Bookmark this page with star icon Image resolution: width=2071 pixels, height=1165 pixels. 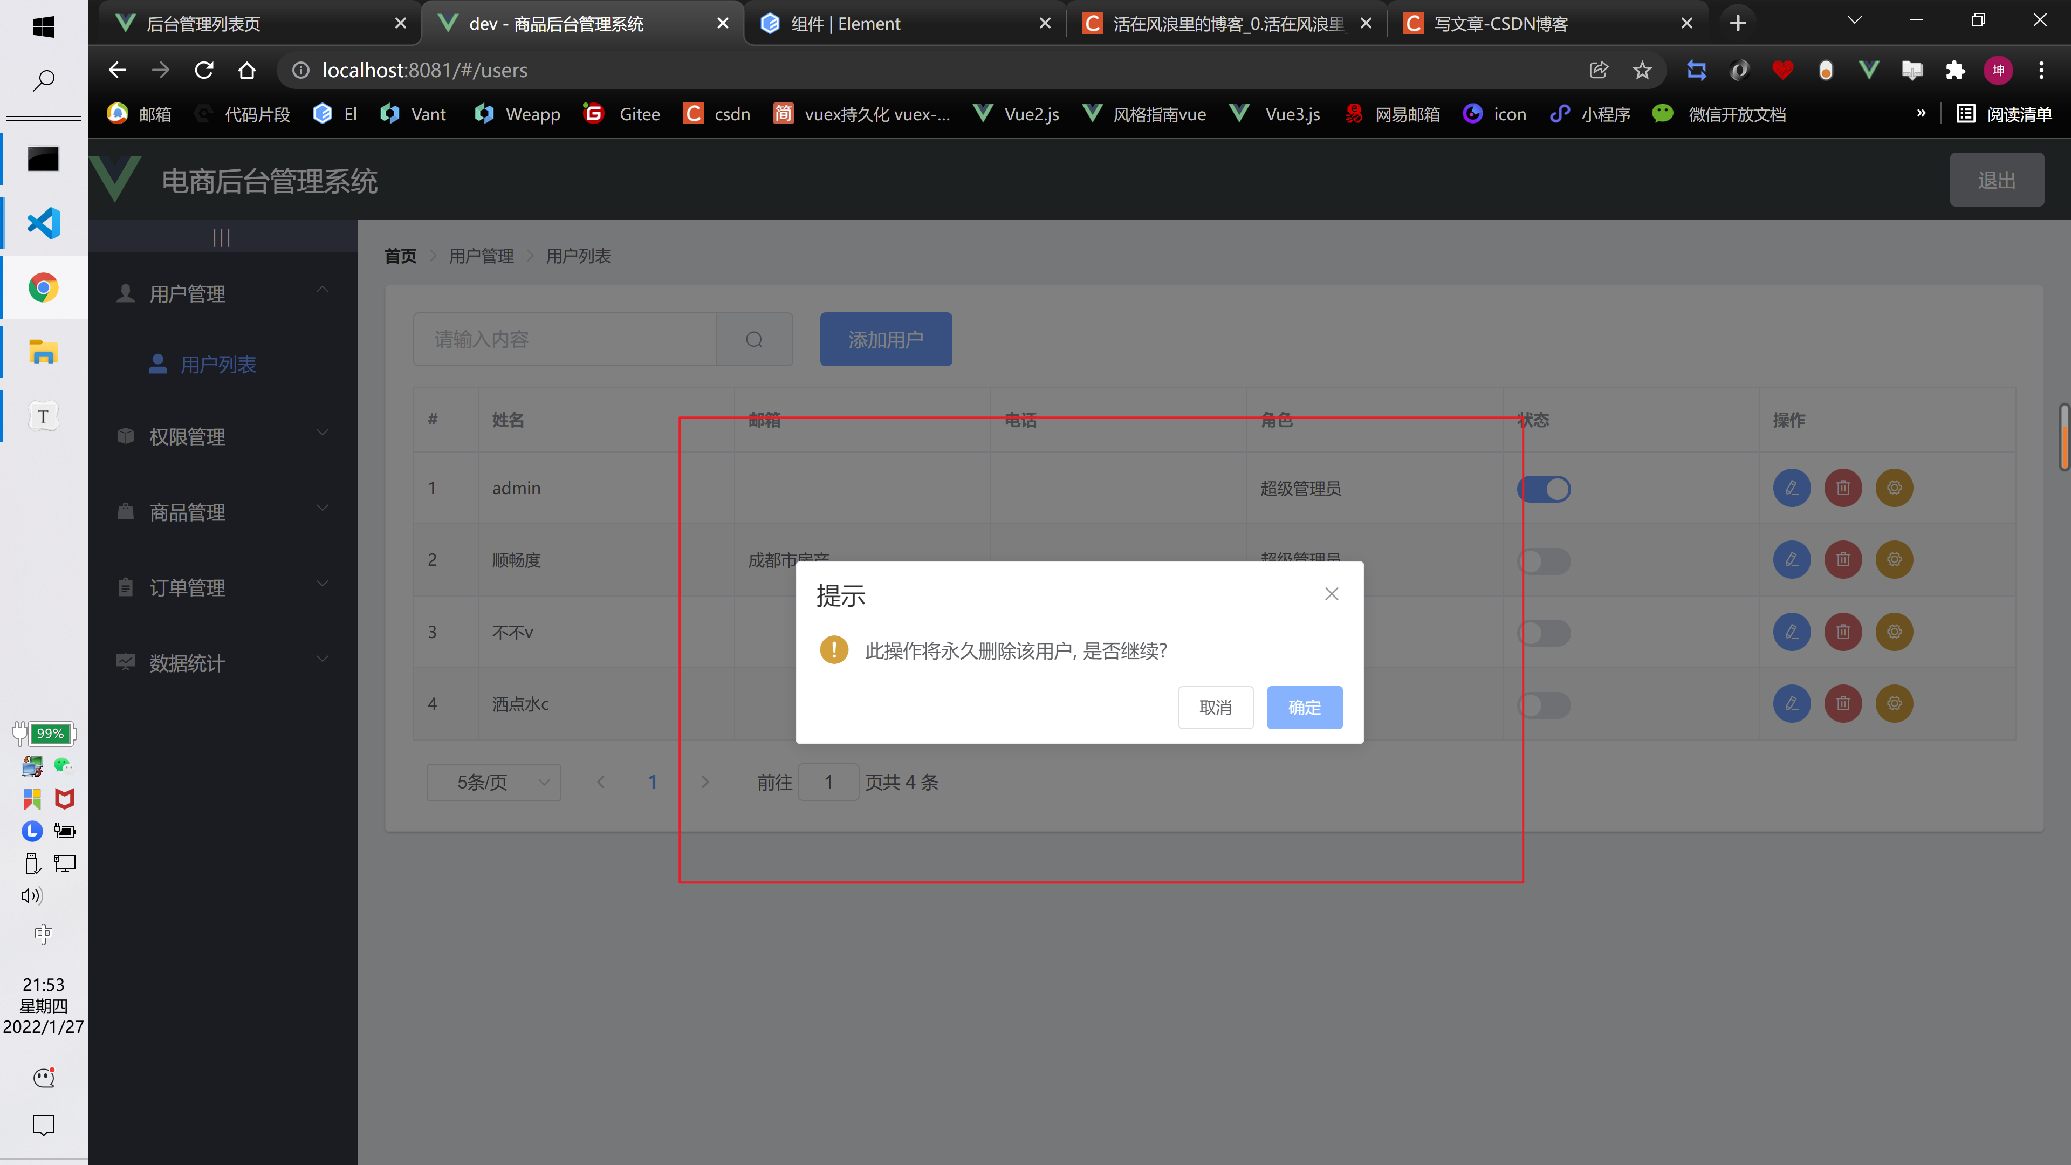click(x=1642, y=71)
